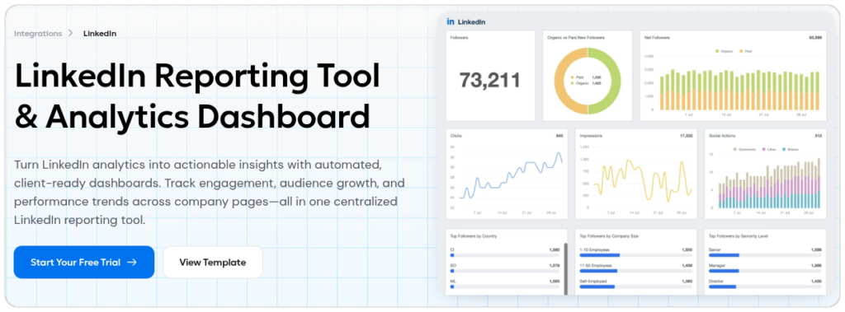The width and height of the screenshot is (845, 312).
Task: Click the Manager progress bar
Action: (x=765, y=271)
